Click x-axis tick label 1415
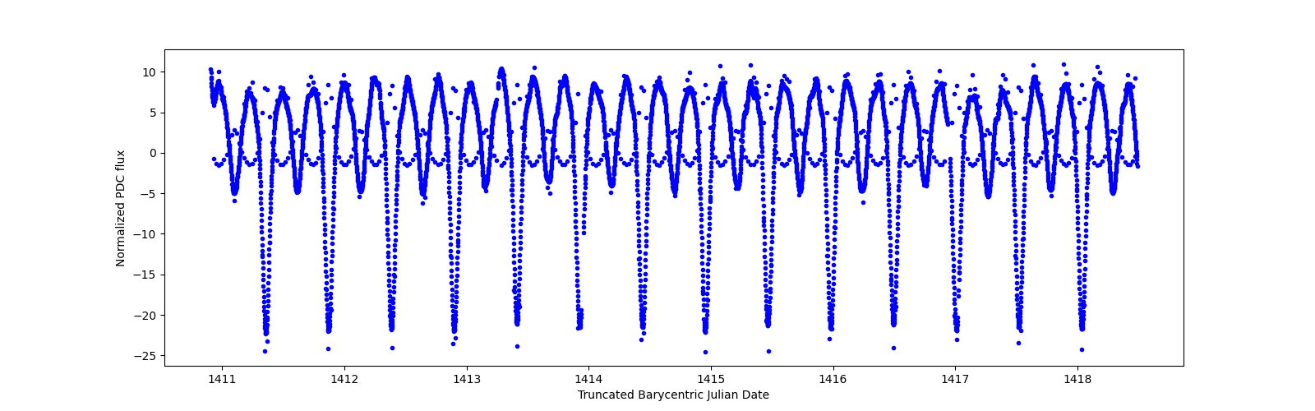This screenshot has width=1315, height=411. (711, 379)
